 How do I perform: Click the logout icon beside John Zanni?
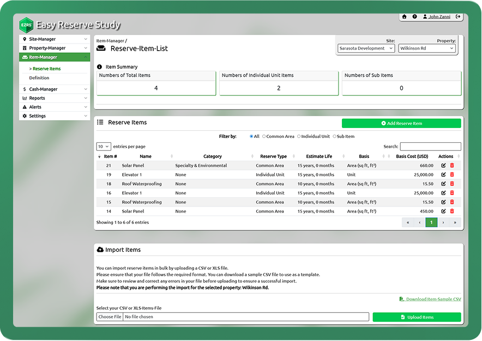pyautogui.click(x=459, y=17)
